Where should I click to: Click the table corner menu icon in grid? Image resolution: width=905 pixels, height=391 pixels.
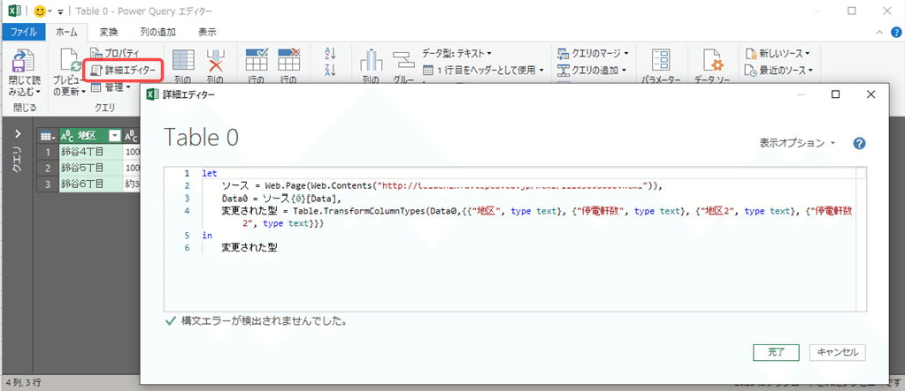point(47,137)
